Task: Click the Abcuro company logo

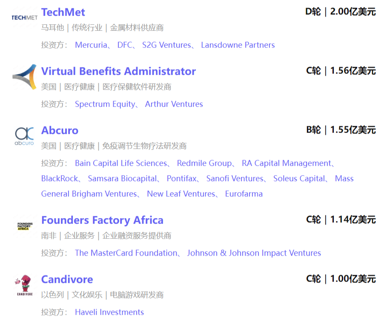Action: 24,136
